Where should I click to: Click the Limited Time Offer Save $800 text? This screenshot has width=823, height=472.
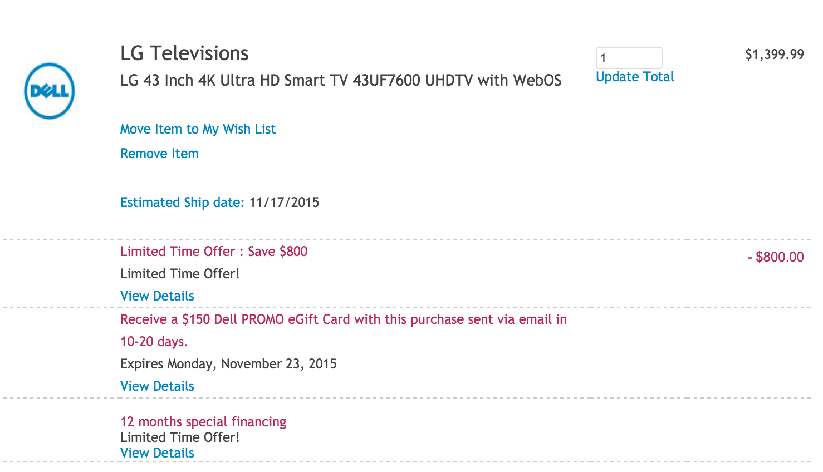click(x=214, y=251)
